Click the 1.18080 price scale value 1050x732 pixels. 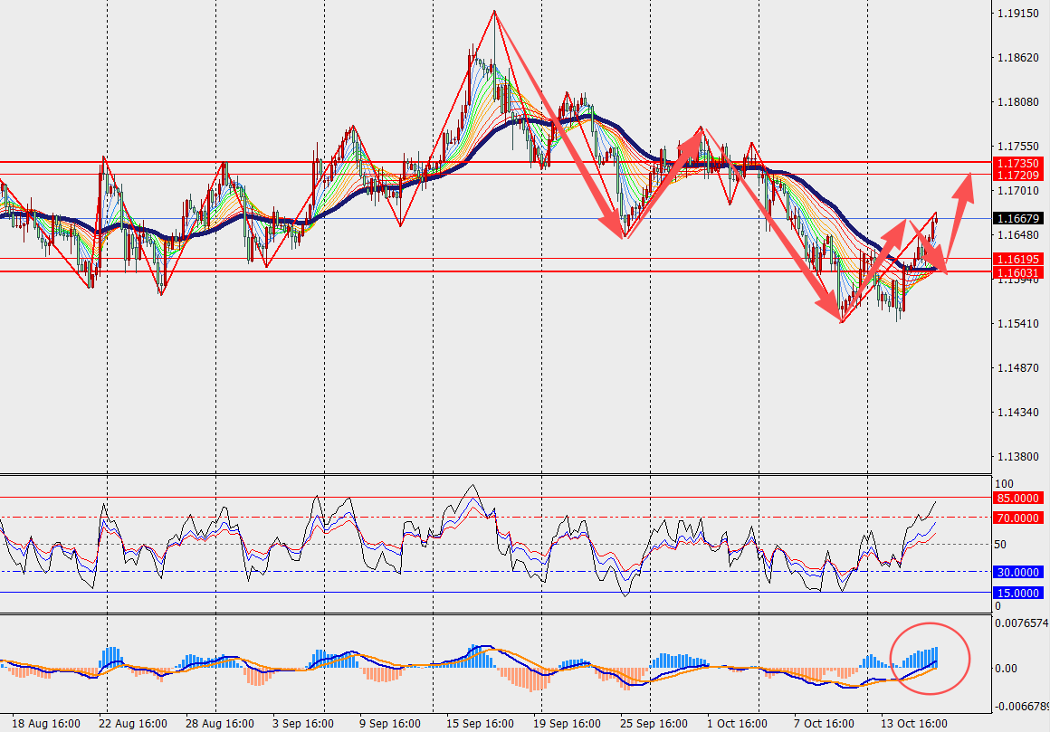(1017, 101)
